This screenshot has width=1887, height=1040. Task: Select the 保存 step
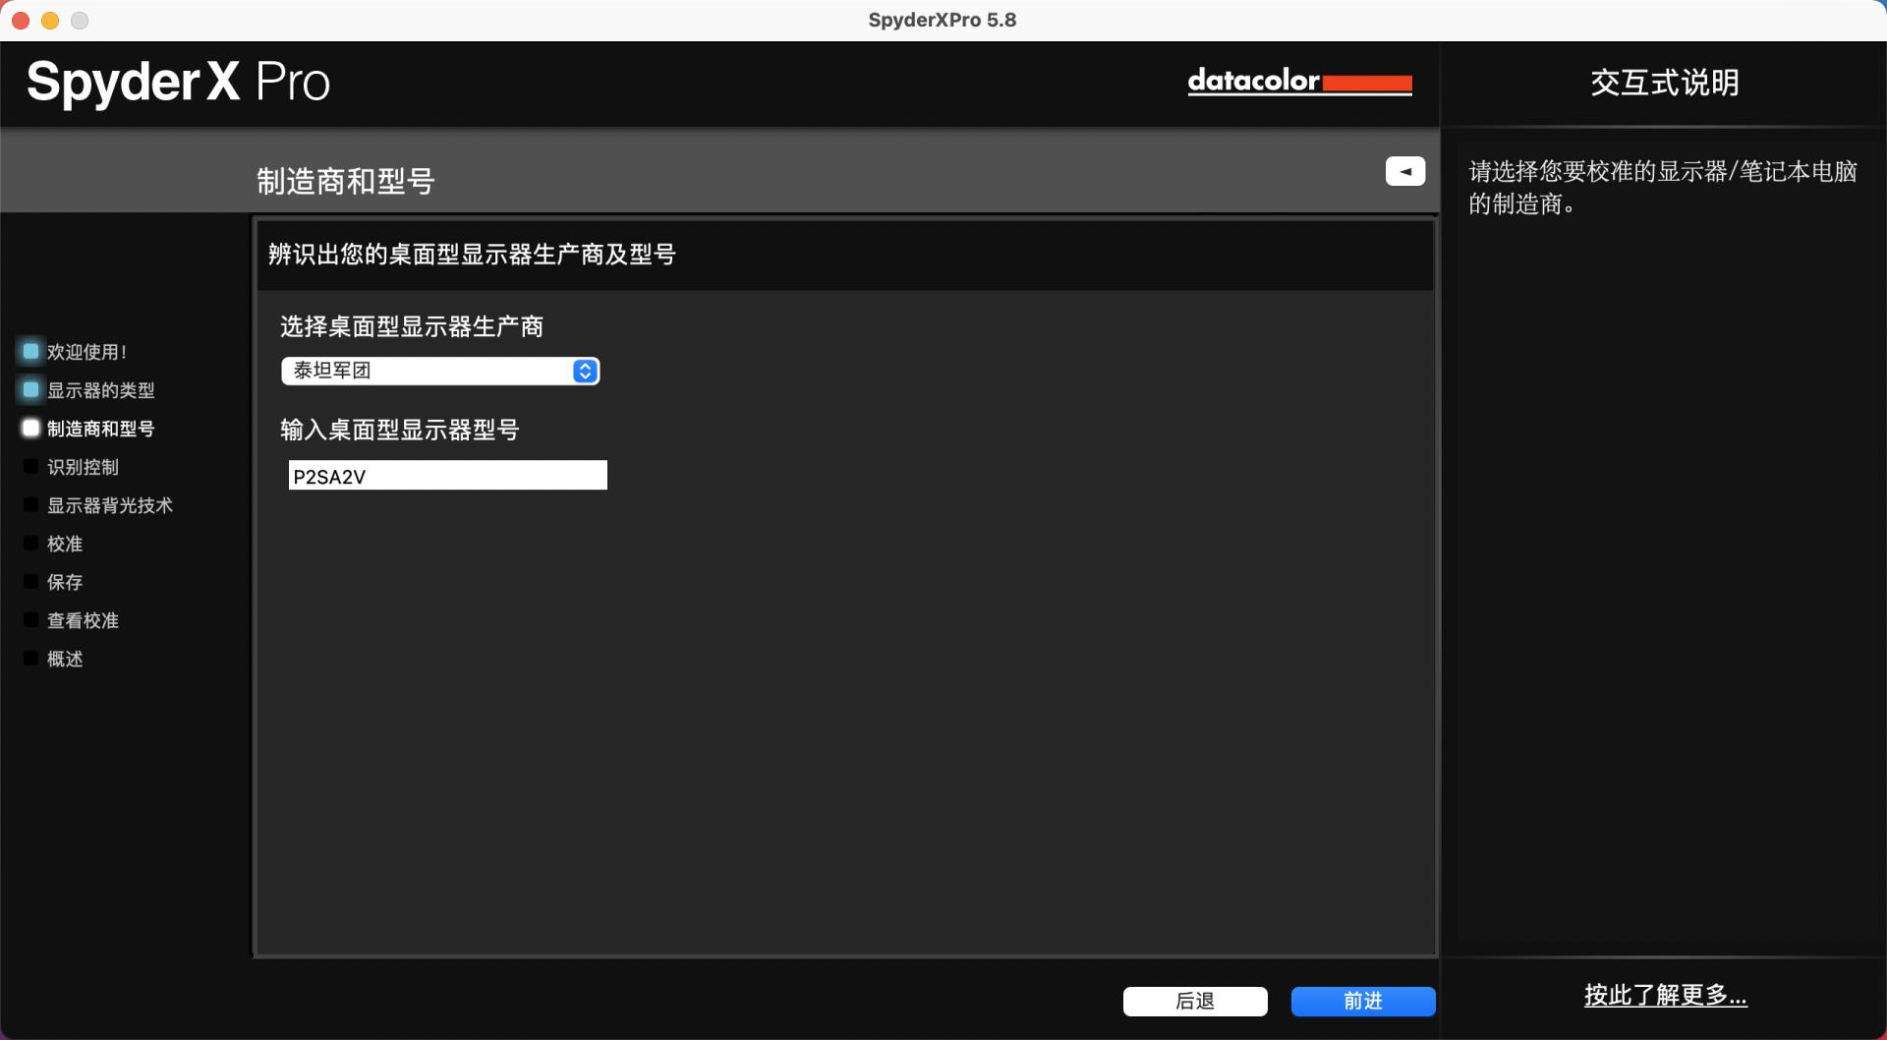[x=65, y=582]
